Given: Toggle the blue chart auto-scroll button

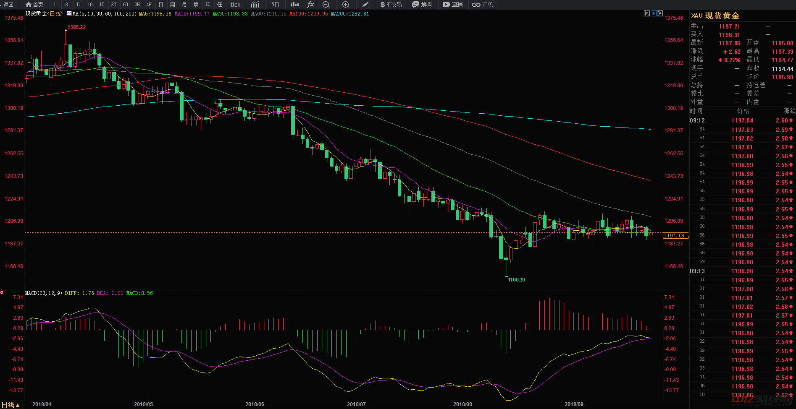Looking at the screenshot, I should [654, 13].
